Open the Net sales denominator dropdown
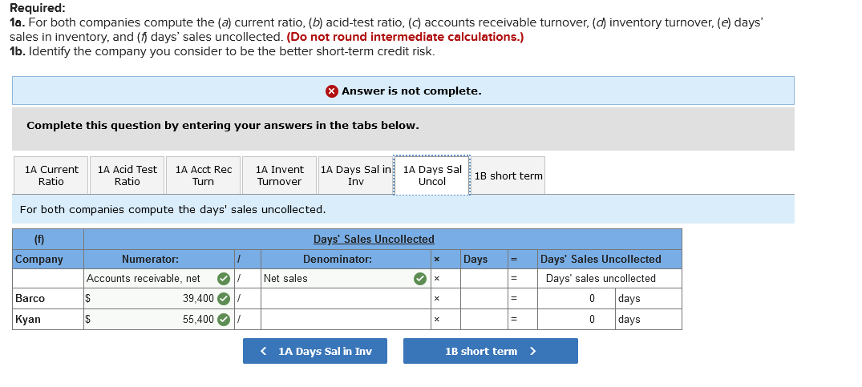 (x=346, y=278)
